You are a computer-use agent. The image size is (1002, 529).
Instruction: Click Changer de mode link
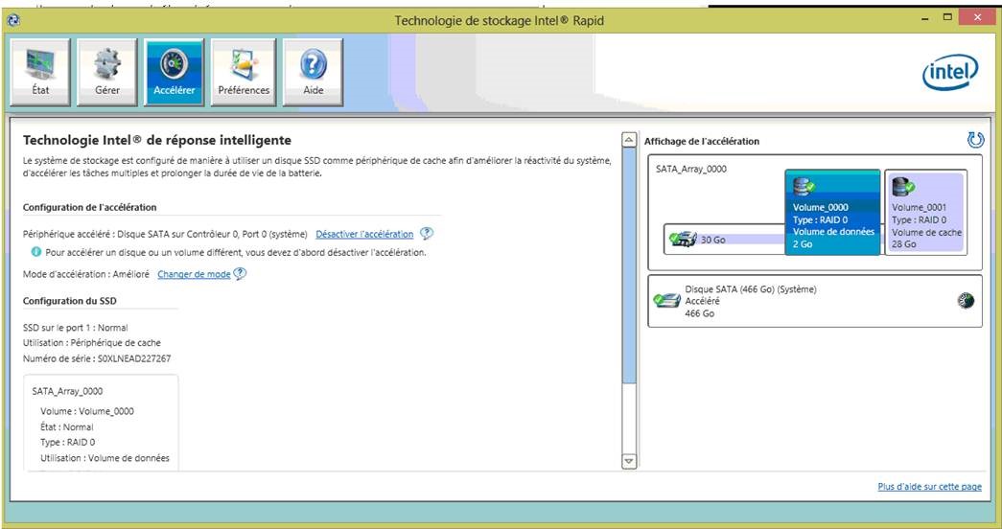tap(194, 274)
